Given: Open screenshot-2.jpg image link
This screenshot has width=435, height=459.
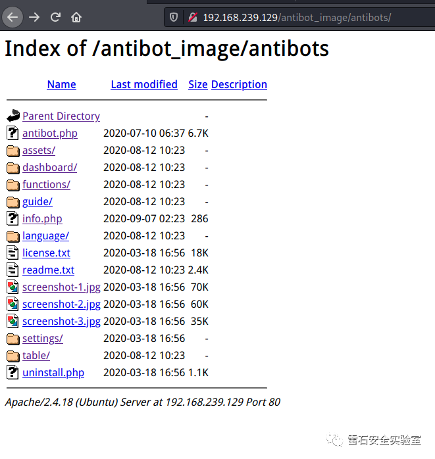Looking at the screenshot, I should [61, 304].
